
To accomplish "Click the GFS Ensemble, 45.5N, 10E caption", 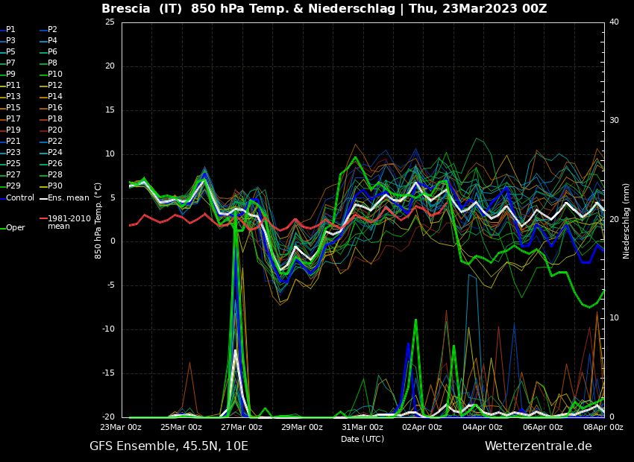I will tap(169, 446).
